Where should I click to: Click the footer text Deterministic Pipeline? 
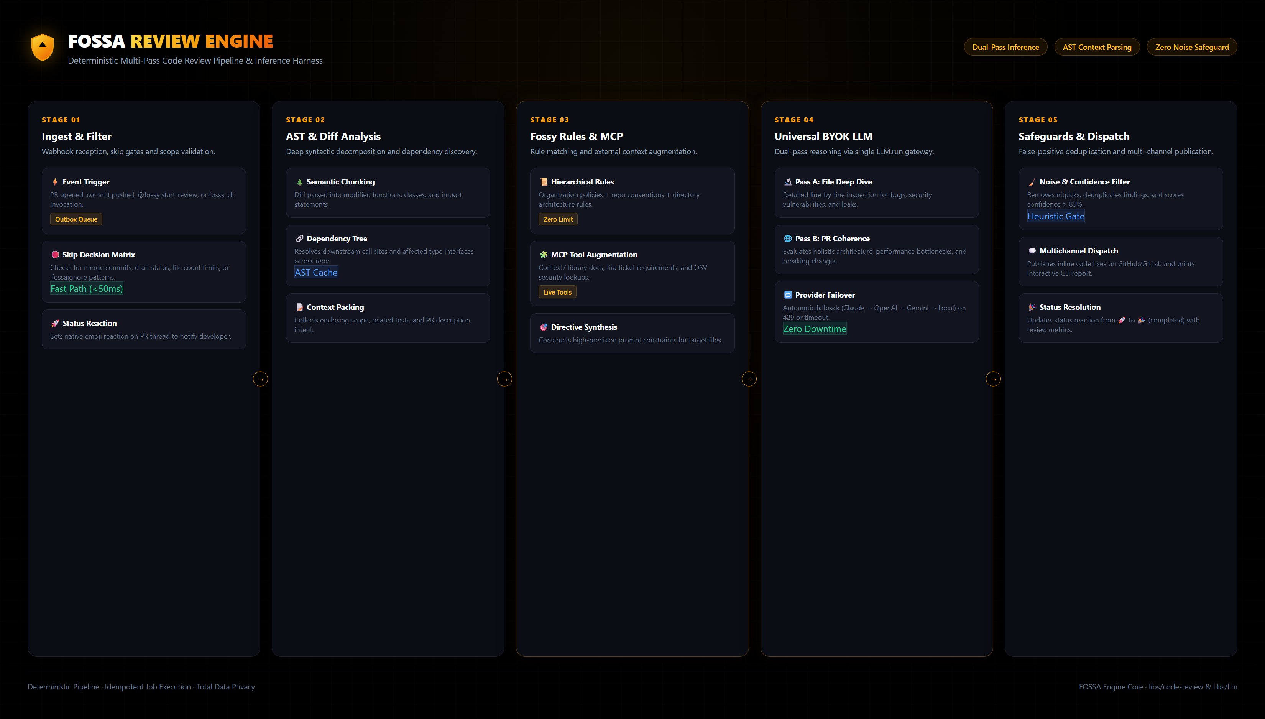click(x=63, y=687)
